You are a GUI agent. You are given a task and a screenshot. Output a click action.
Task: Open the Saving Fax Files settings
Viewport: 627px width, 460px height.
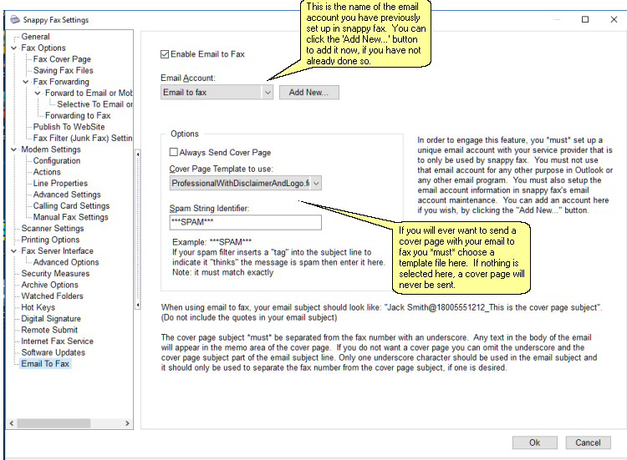[64, 70]
